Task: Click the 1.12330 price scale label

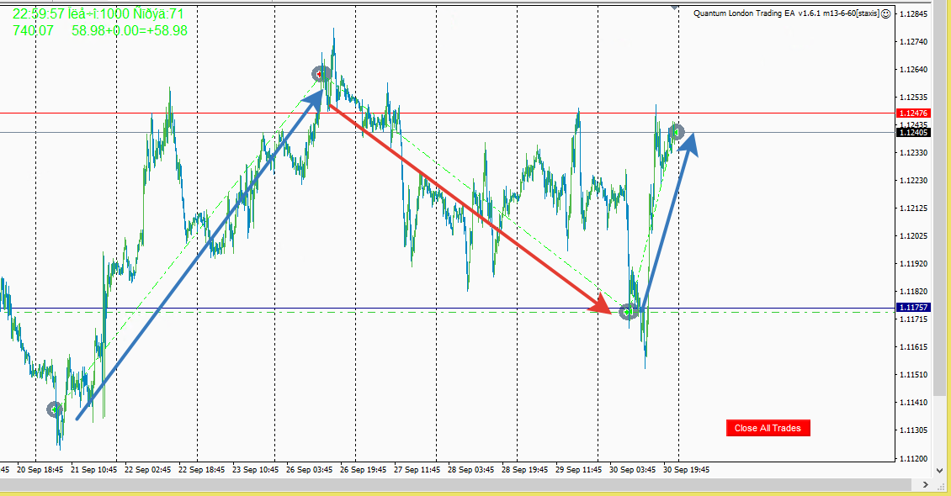Action: (913, 153)
